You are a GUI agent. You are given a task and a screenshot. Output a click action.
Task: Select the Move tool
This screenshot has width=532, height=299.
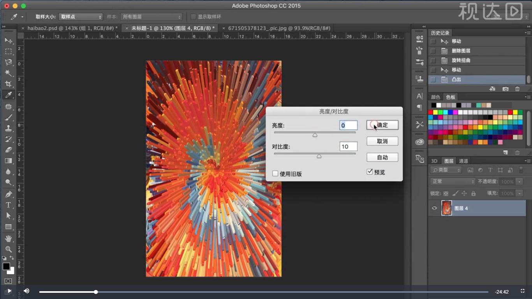(8, 40)
